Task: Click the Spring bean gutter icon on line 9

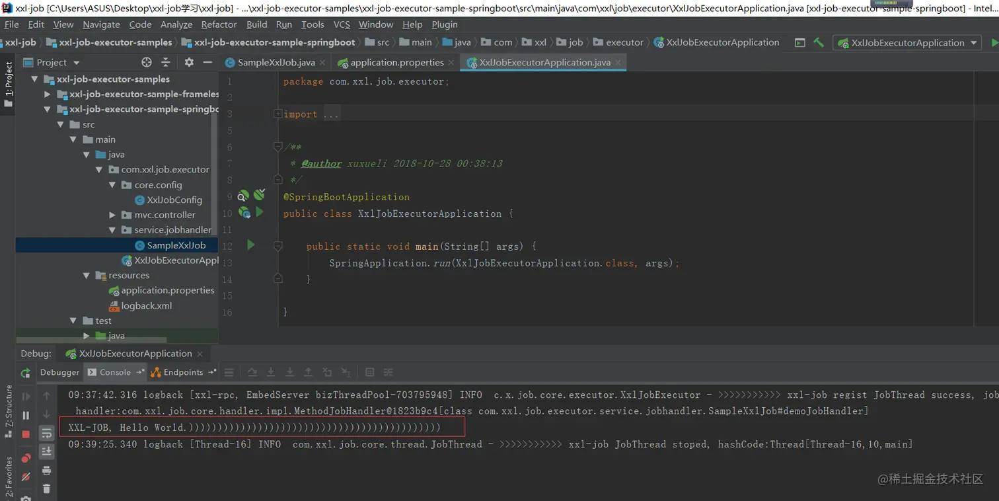Action: [x=243, y=196]
